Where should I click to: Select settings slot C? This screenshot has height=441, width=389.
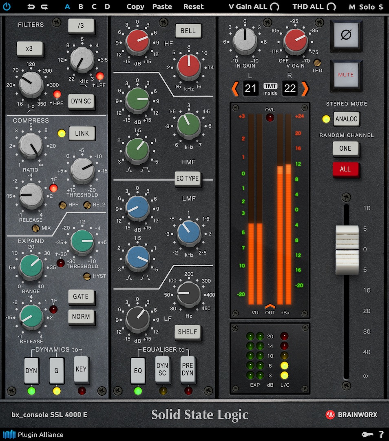tap(94, 7)
